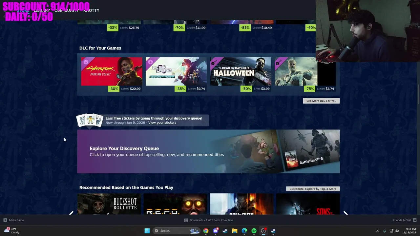Click the Add a Game plus icon
The height and width of the screenshot is (236, 420).
click(x=5, y=220)
